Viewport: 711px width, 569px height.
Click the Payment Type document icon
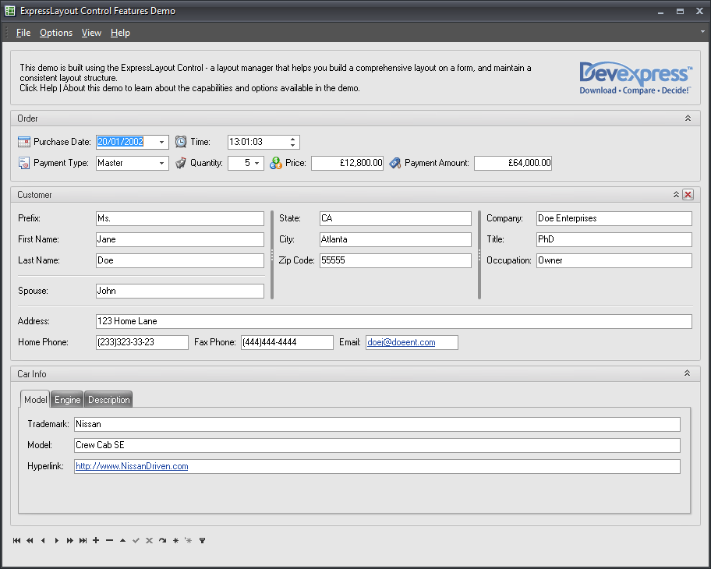pos(24,163)
